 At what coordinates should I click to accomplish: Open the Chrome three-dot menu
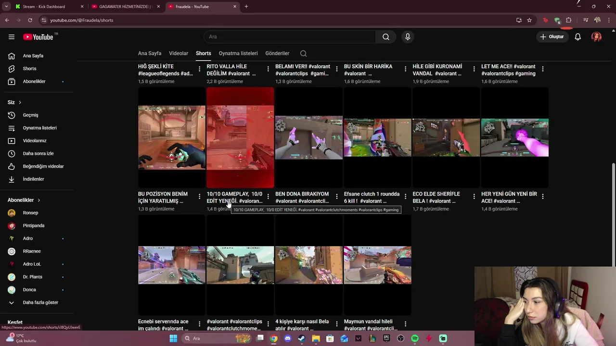tap(608, 20)
